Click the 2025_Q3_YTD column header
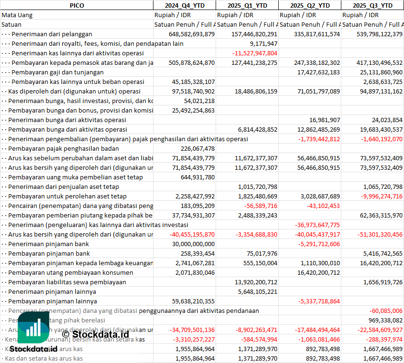Viewport: 404px width, 363px height. click(x=372, y=5)
